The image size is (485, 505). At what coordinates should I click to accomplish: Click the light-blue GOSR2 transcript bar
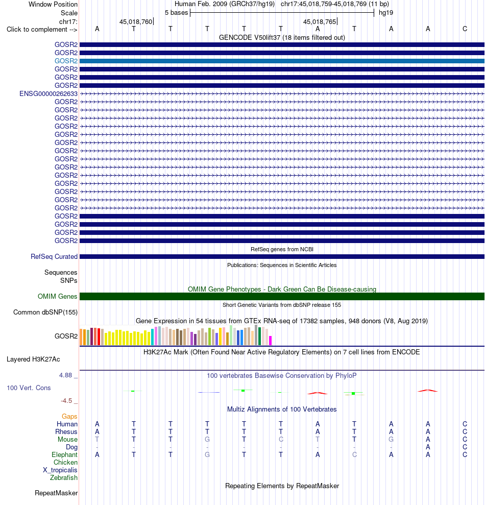282,61
